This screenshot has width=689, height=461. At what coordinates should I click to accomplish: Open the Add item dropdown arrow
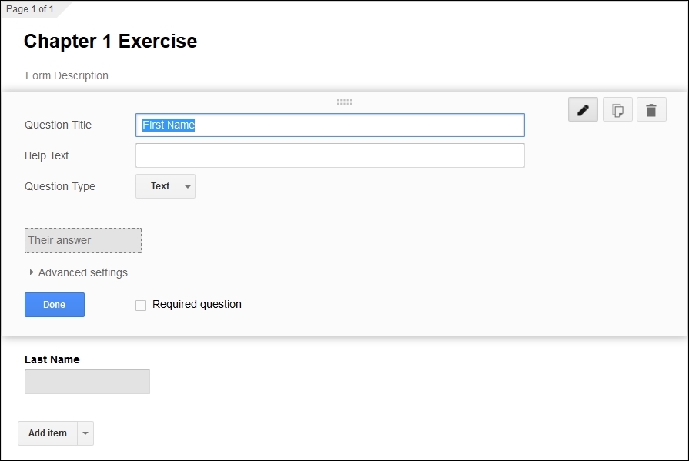[x=85, y=433]
